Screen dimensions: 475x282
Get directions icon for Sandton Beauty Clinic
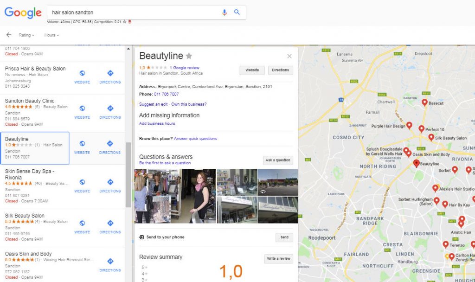pos(110,108)
